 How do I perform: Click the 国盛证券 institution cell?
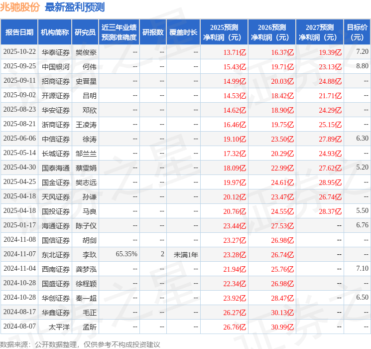(x=56, y=284)
